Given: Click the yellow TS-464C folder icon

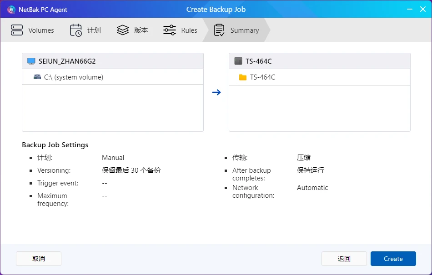Looking at the screenshot, I should (243, 77).
